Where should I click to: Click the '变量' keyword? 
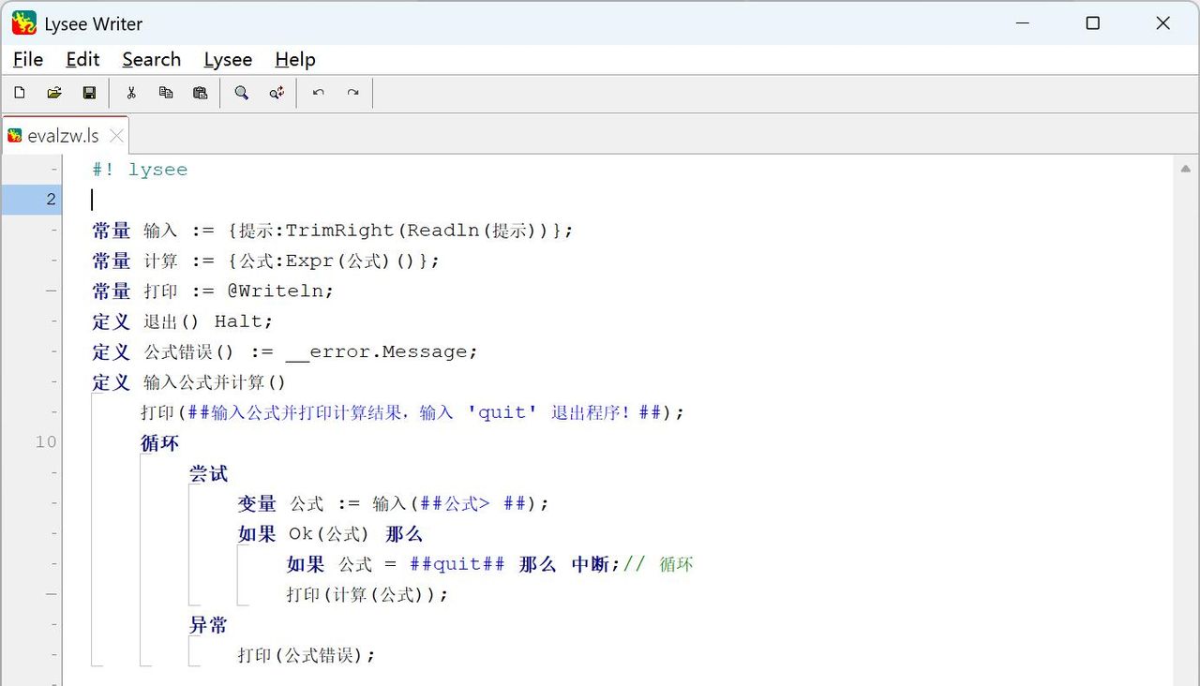coord(257,503)
